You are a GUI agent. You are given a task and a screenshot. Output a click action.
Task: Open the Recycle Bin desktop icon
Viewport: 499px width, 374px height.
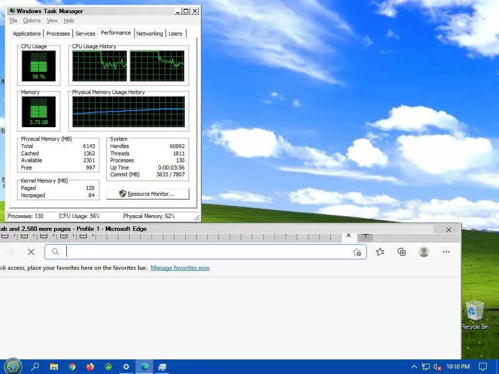coord(475,315)
